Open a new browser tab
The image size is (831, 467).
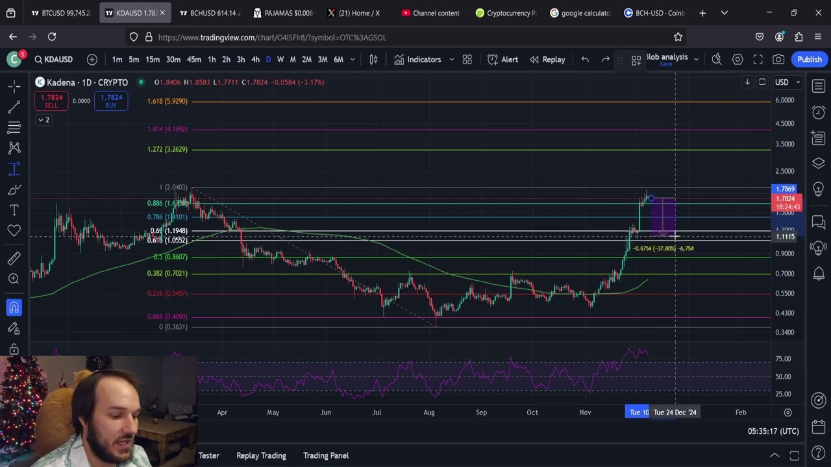(x=702, y=13)
